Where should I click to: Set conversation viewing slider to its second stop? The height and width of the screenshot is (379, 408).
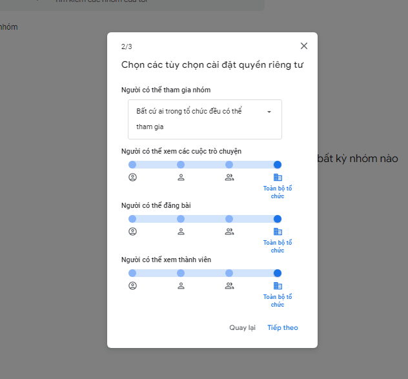click(x=181, y=165)
